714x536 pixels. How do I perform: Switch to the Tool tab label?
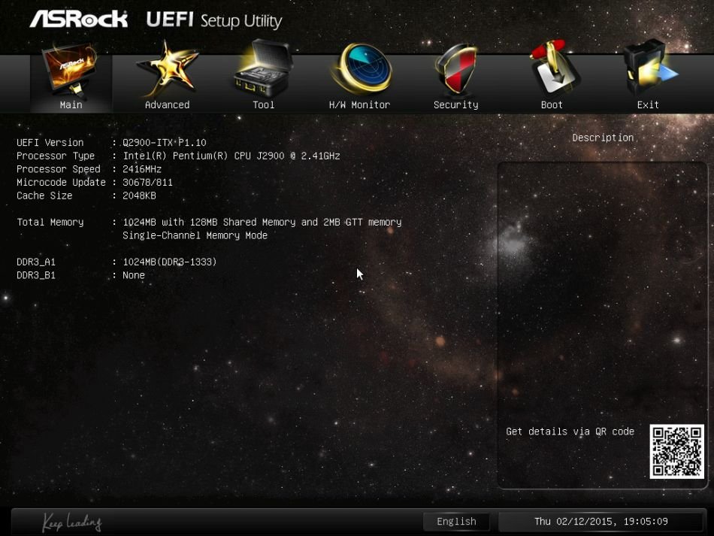pos(264,104)
